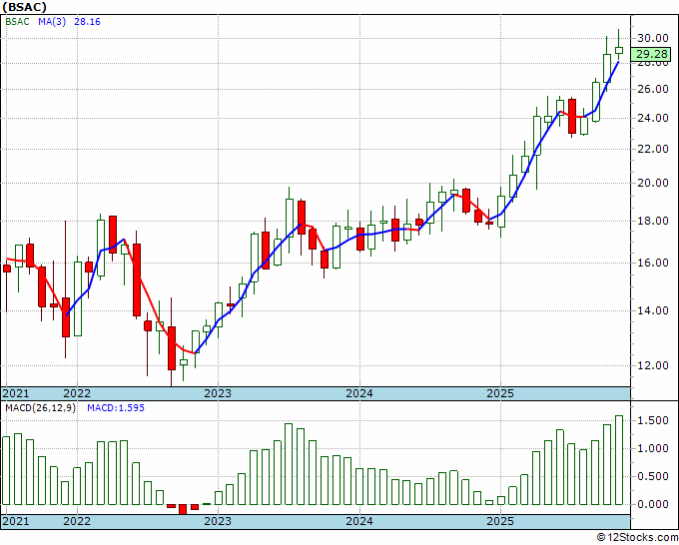Click 2025 on the price chart timeline
The image size is (679, 545).
point(500,393)
